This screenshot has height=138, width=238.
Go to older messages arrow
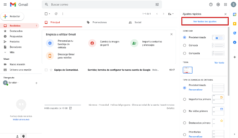point(163,14)
